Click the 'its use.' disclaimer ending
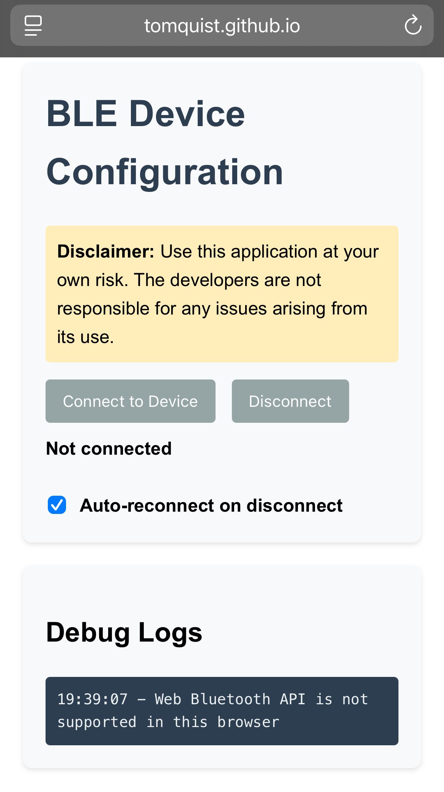This screenshot has width=444, height=792. [85, 337]
